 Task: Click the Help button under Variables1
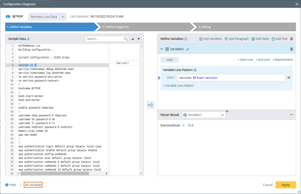169,60
